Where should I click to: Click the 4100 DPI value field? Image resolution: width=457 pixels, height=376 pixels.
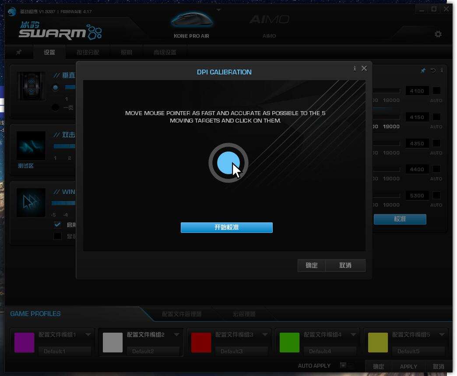417,91
